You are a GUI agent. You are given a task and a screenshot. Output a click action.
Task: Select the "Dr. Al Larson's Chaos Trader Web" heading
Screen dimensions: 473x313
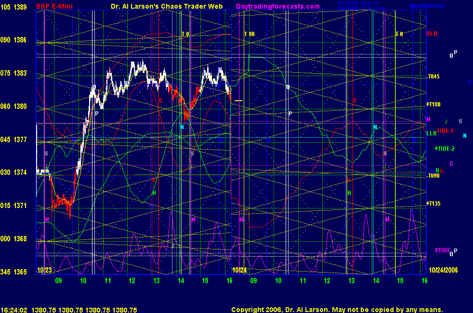tap(167, 6)
